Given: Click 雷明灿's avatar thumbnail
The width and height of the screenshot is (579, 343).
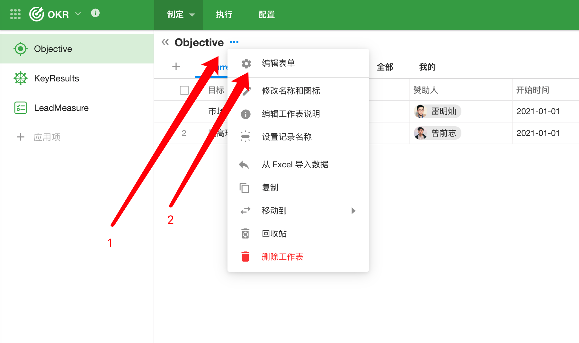Looking at the screenshot, I should (421, 111).
